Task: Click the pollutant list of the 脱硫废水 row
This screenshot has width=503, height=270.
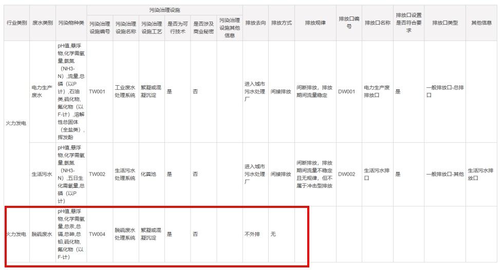Action: pos(71,234)
